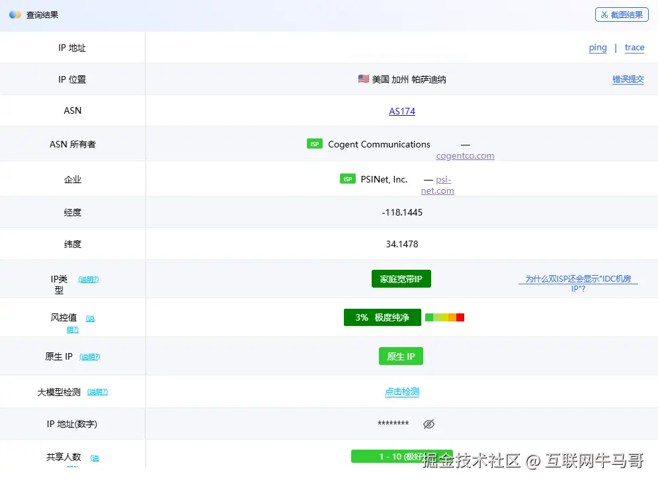Click ISP badge beside PSINet, Inc.

(347, 179)
